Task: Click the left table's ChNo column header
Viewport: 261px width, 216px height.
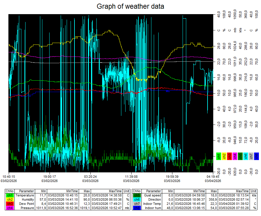Action: pos(10,191)
